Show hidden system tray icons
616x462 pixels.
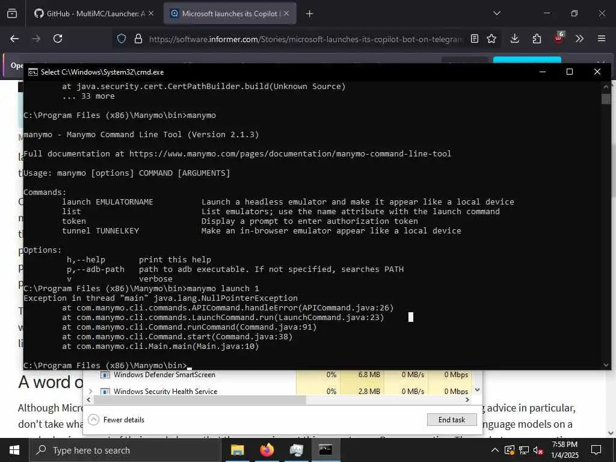[495, 450]
